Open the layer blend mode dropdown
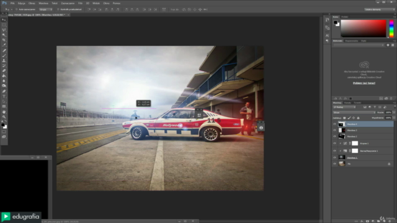The height and width of the screenshot is (223, 397). tap(354, 113)
